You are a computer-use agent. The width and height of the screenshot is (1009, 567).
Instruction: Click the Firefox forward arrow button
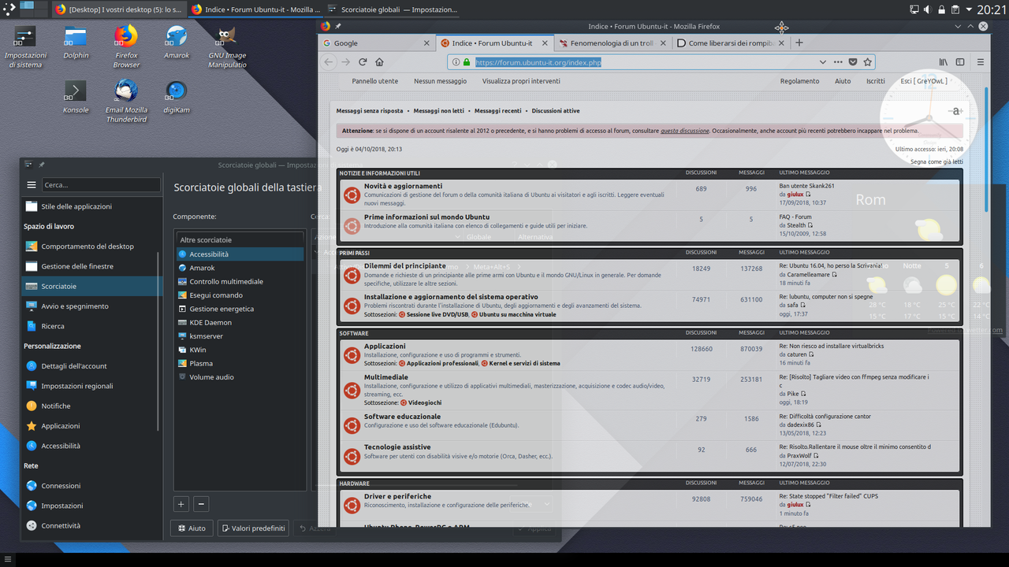point(345,61)
